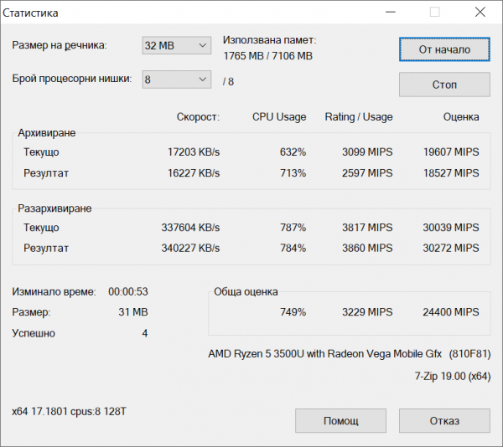Click the "От начало" restart button
This screenshot has width=503, height=447.
(x=444, y=49)
